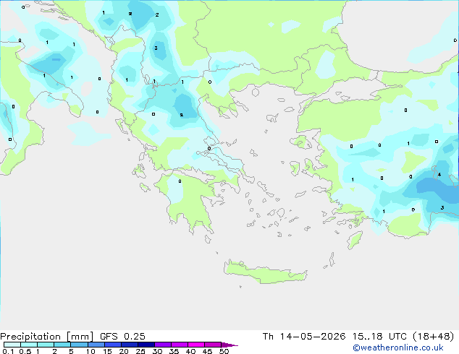Viewport: 459px width, 354px height.
Task: Click the 35–40 mm violet legend swatch
Action: point(180,345)
